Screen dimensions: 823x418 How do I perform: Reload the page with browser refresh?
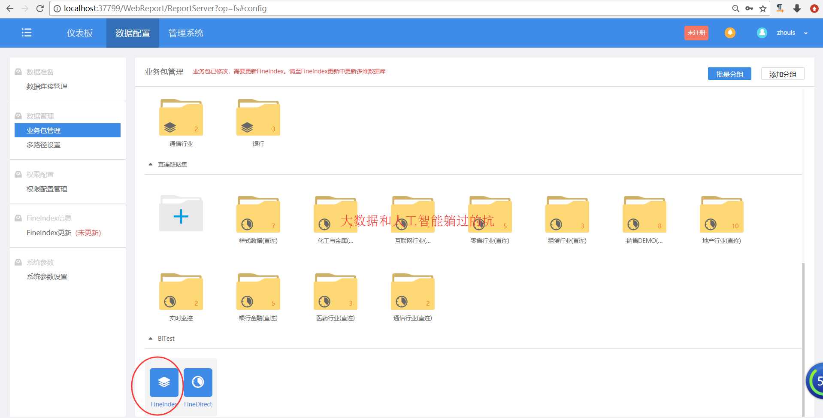click(40, 9)
